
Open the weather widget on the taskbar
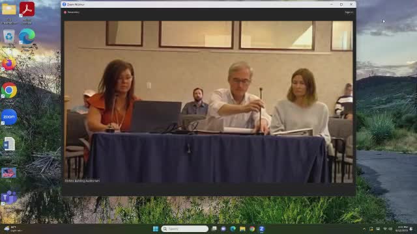pyautogui.click(x=13, y=229)
